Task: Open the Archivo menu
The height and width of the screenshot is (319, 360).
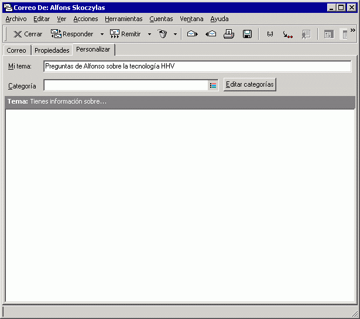Action: pyautogui.click(x=16, y=19)
